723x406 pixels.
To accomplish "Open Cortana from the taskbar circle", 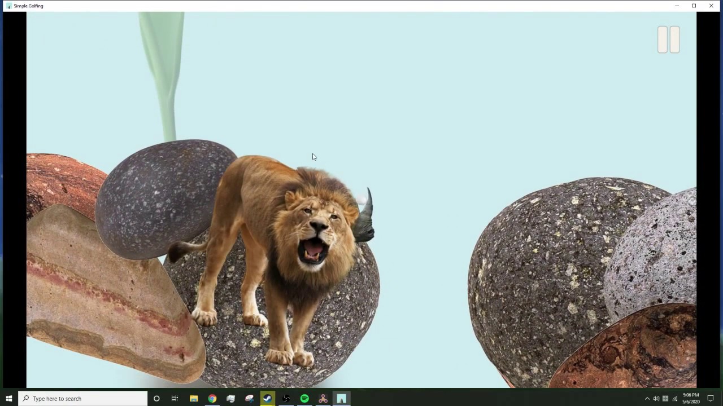I will [x=156, y=399].
